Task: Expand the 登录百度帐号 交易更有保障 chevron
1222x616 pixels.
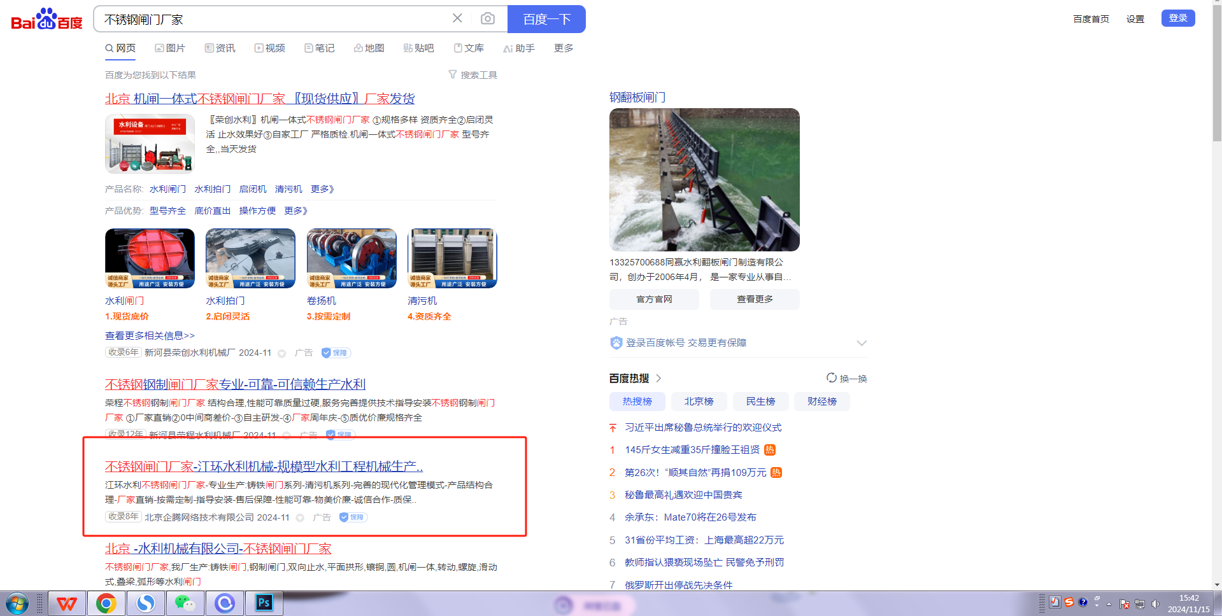Action: coord(862,343)
